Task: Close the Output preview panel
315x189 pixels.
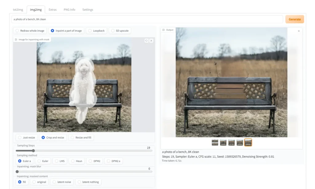Action: (298, 31)
